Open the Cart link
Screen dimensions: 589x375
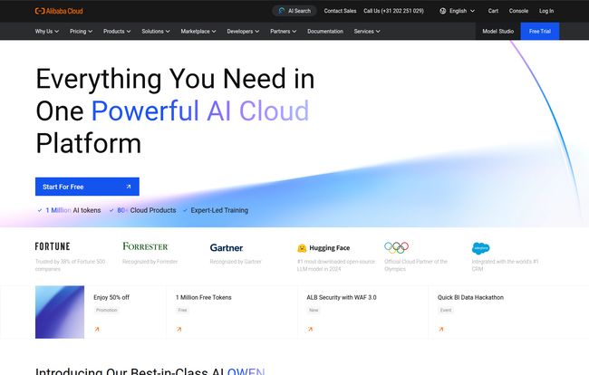(x=493, y=11)
